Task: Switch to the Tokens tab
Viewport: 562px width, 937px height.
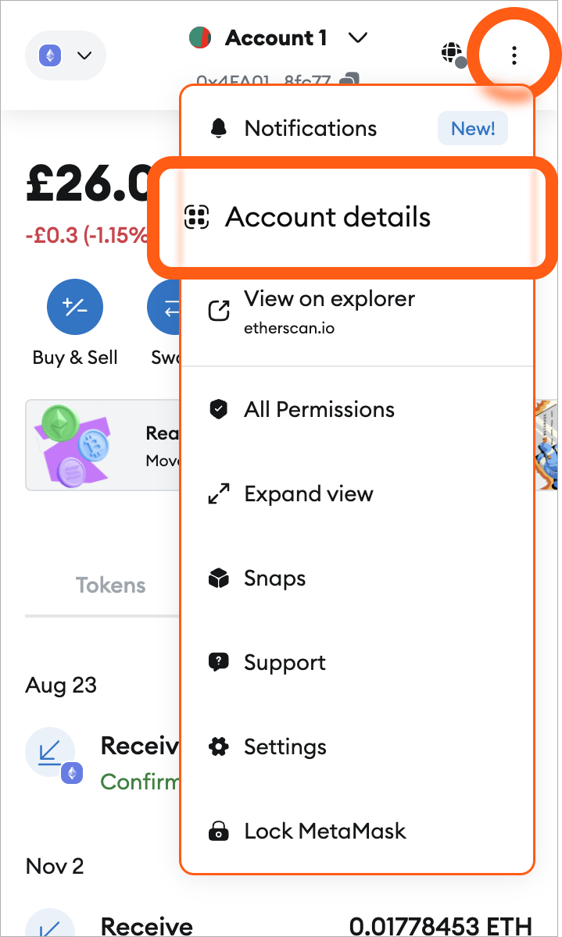Action: pos(110,586)
